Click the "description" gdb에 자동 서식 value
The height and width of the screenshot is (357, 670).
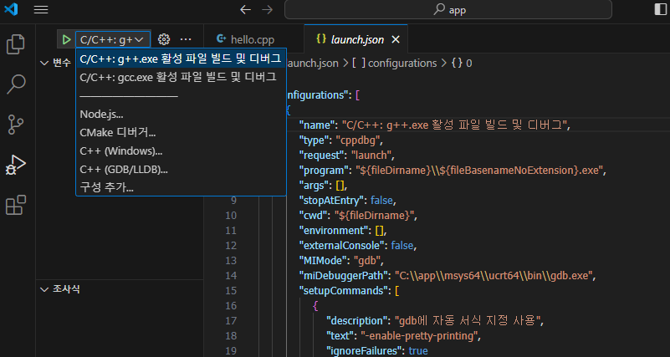click(468, 321)
